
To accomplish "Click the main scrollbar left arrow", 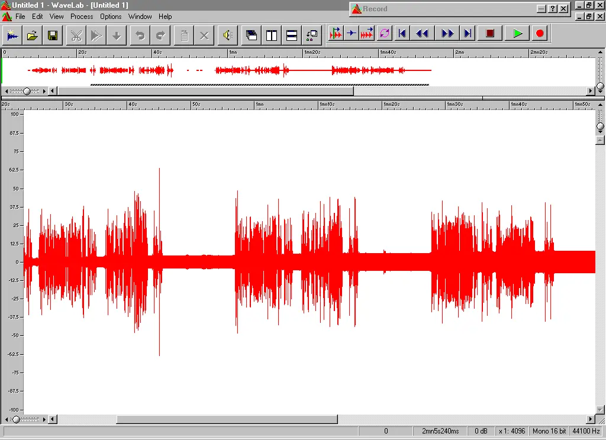I will click(x=53, y=419).
